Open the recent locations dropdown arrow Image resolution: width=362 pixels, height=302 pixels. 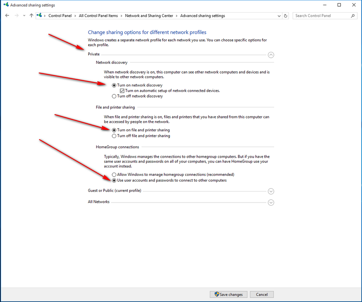(x=24, y=16)
